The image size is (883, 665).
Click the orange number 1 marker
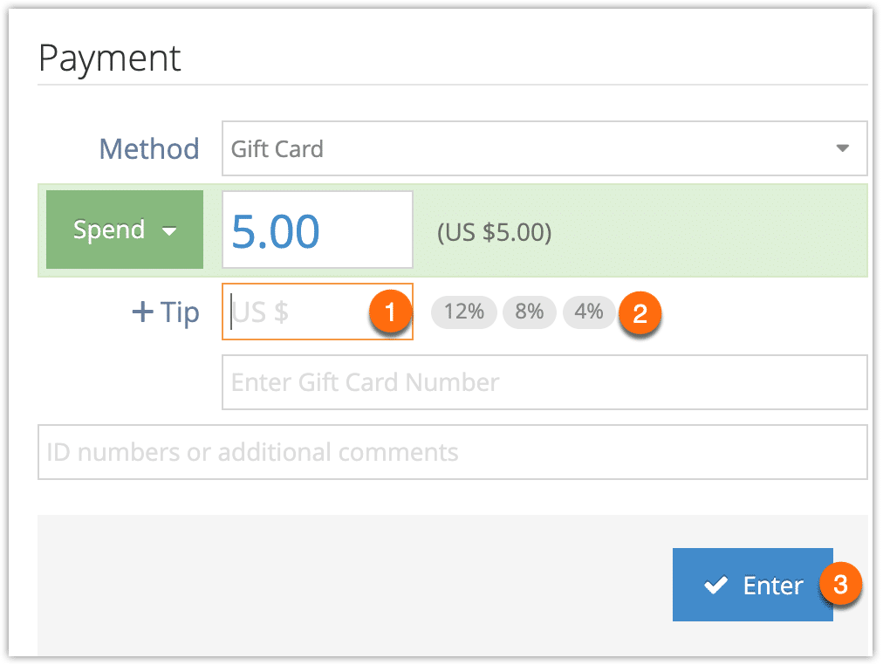coord(390,312)
